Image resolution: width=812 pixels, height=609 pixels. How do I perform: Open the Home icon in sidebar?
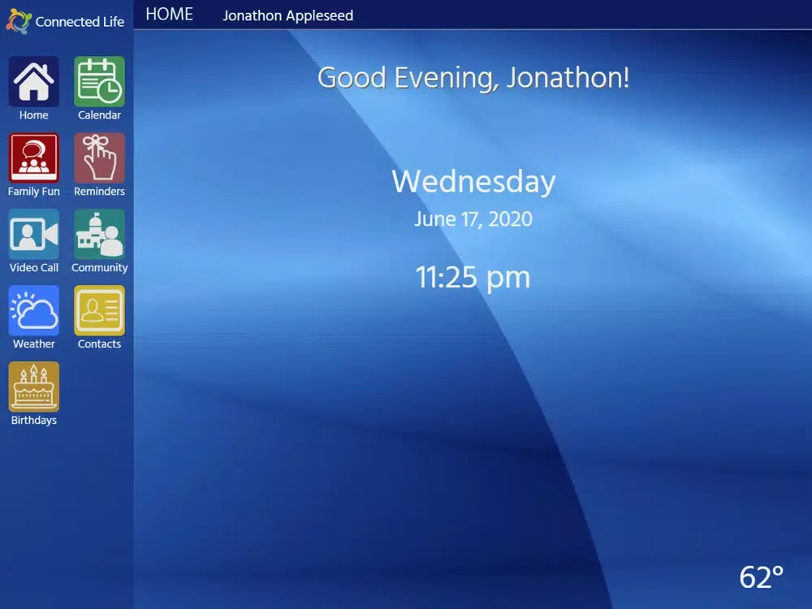34,81
